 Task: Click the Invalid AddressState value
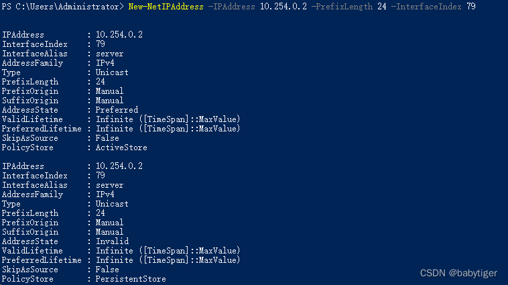pyautogui.click(x=112, y=241)
